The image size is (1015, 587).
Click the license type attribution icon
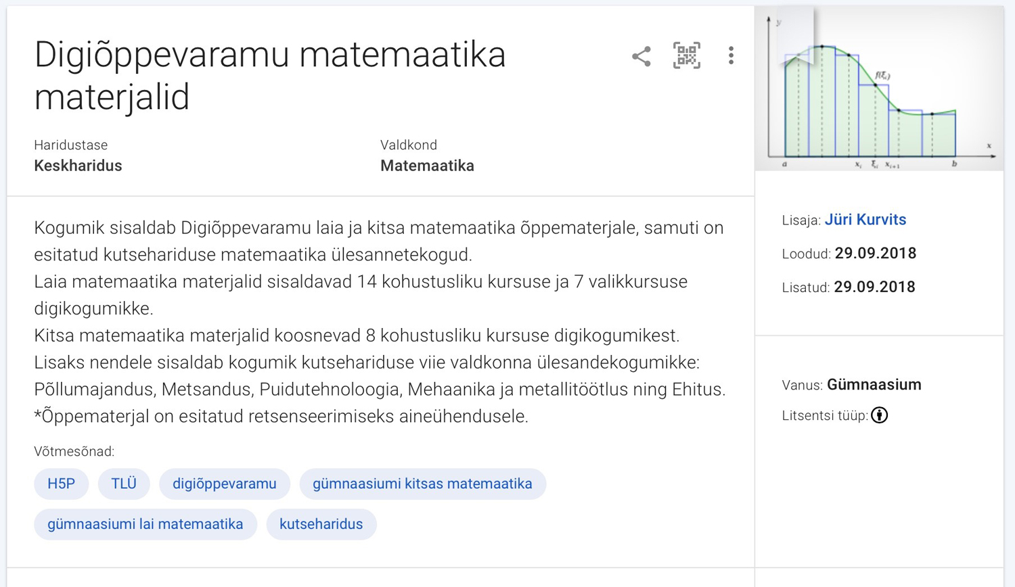[x=879, y=415]
